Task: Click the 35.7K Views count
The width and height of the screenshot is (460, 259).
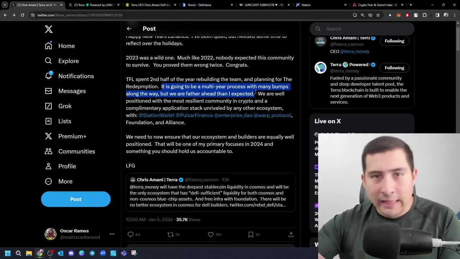Action: pyautogui.click(x=188, y=219)
